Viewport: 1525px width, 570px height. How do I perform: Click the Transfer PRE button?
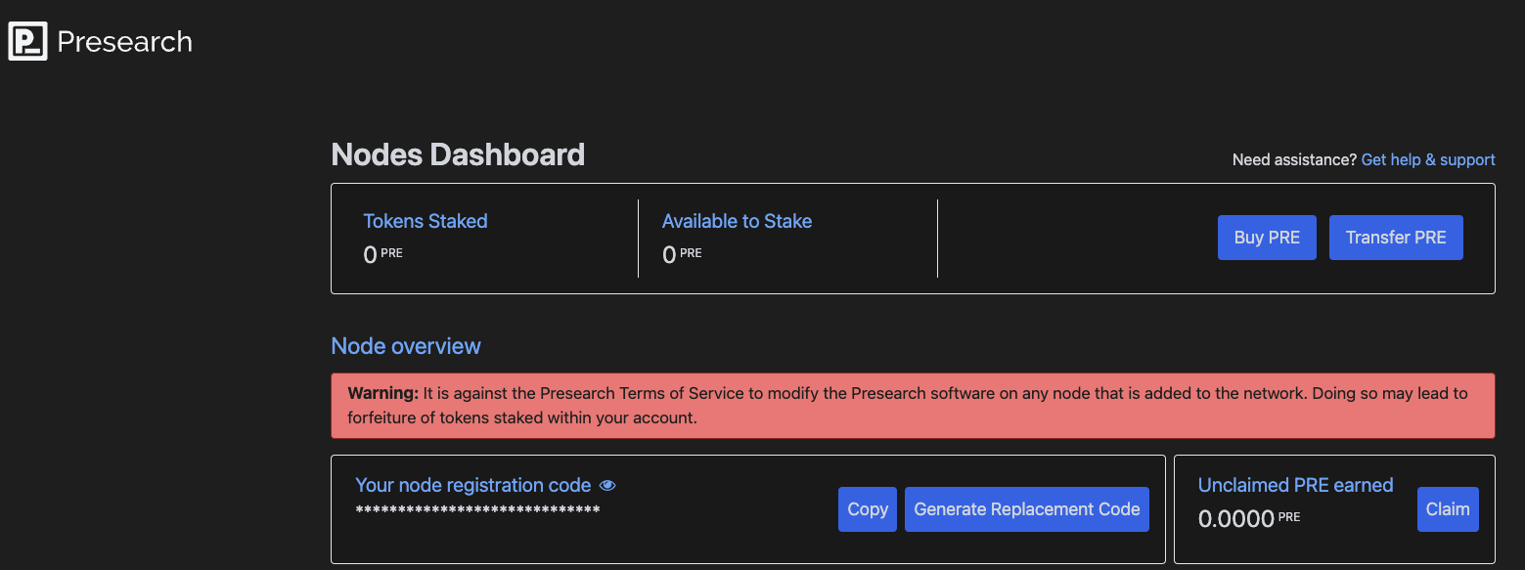click(x=1395, y=238)
